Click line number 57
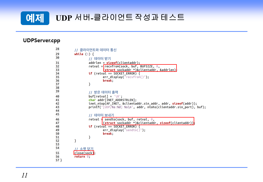 (x=57, y=160)
